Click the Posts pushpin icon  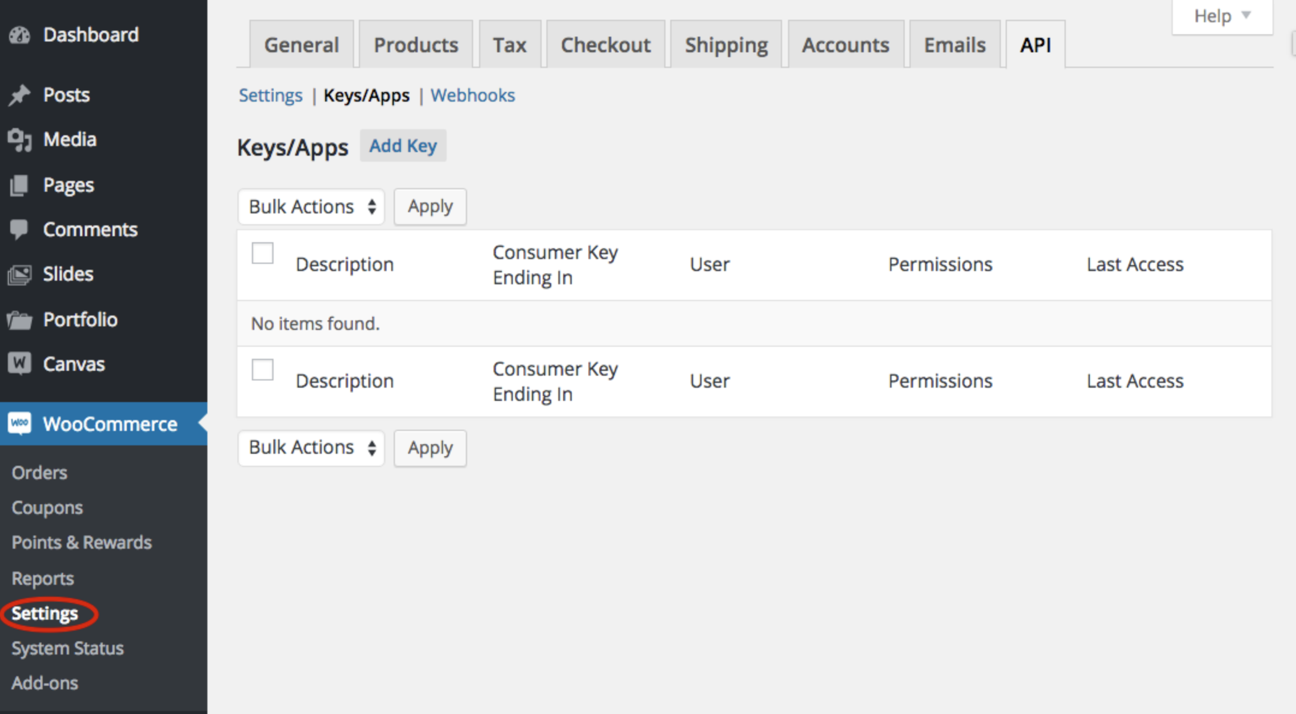pyautogui.click(x=19, y=95)
